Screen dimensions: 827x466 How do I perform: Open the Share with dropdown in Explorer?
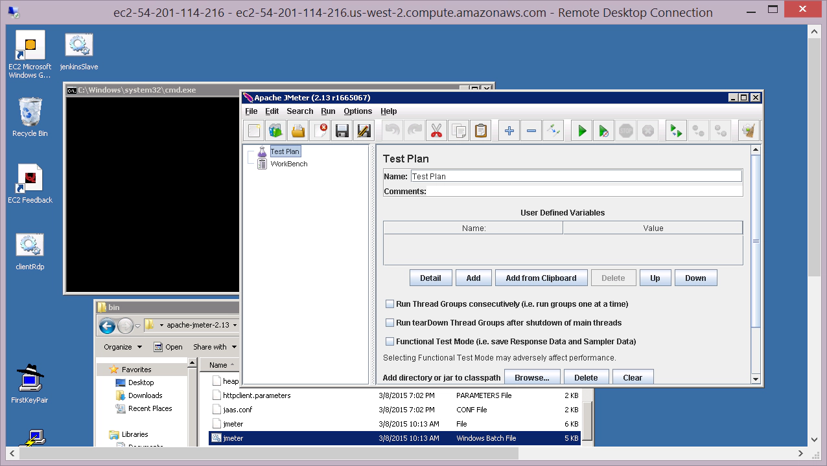[215, 346]
